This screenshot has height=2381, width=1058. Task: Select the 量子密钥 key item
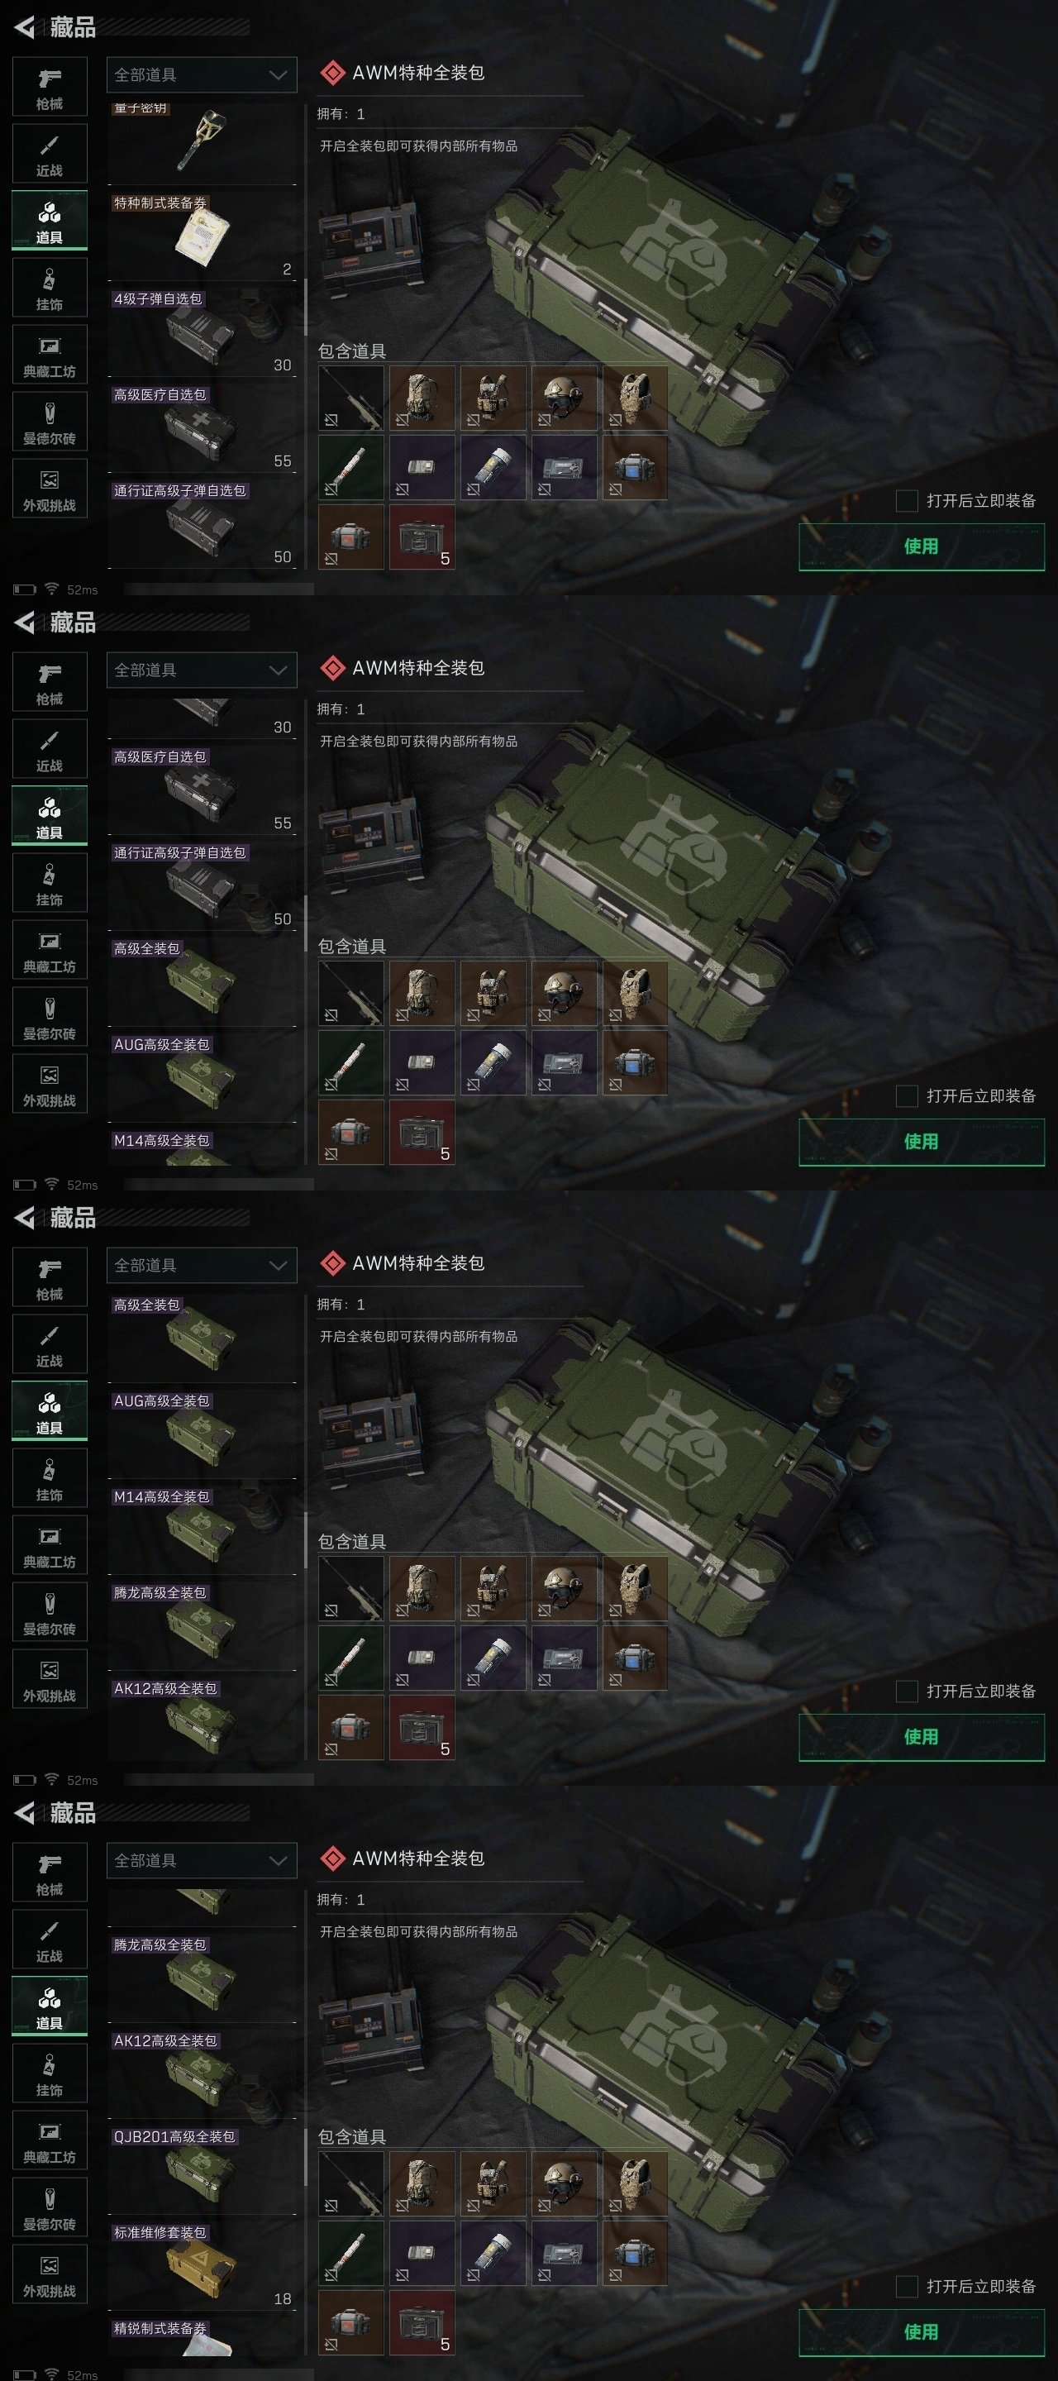point(203,143)
